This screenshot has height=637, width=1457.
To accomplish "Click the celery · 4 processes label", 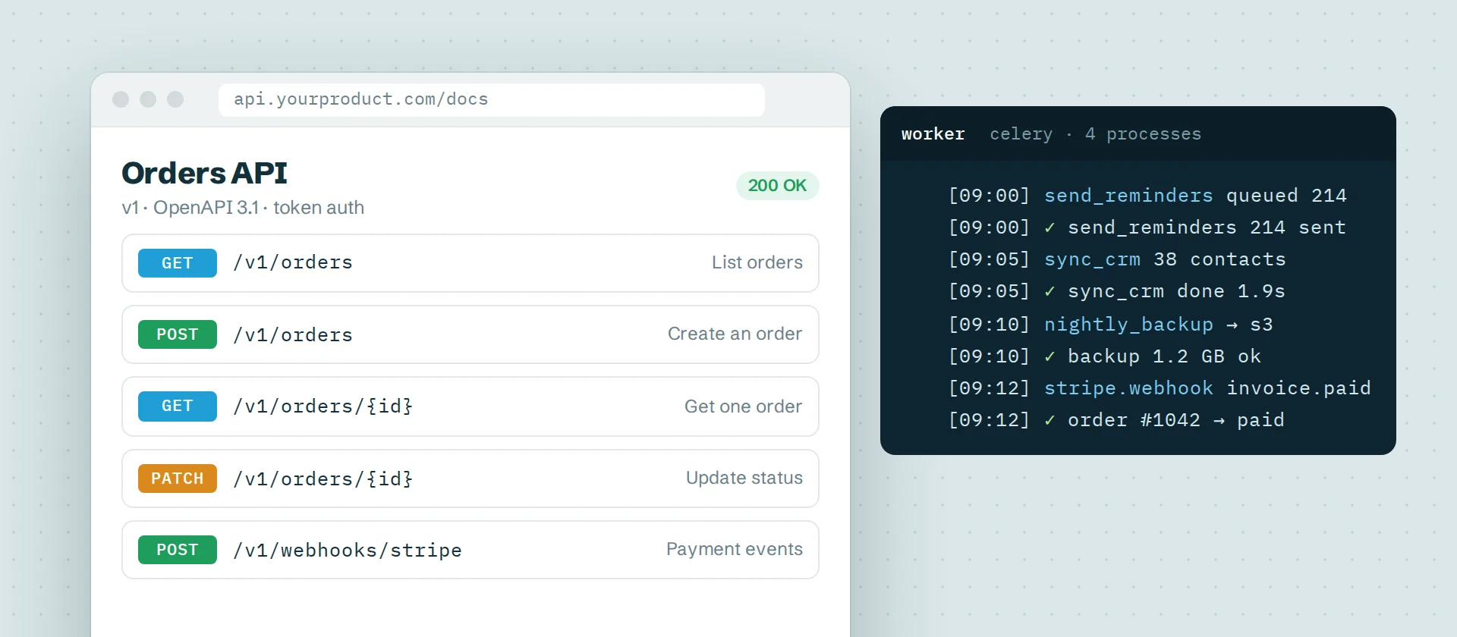I will point(1095,134).
